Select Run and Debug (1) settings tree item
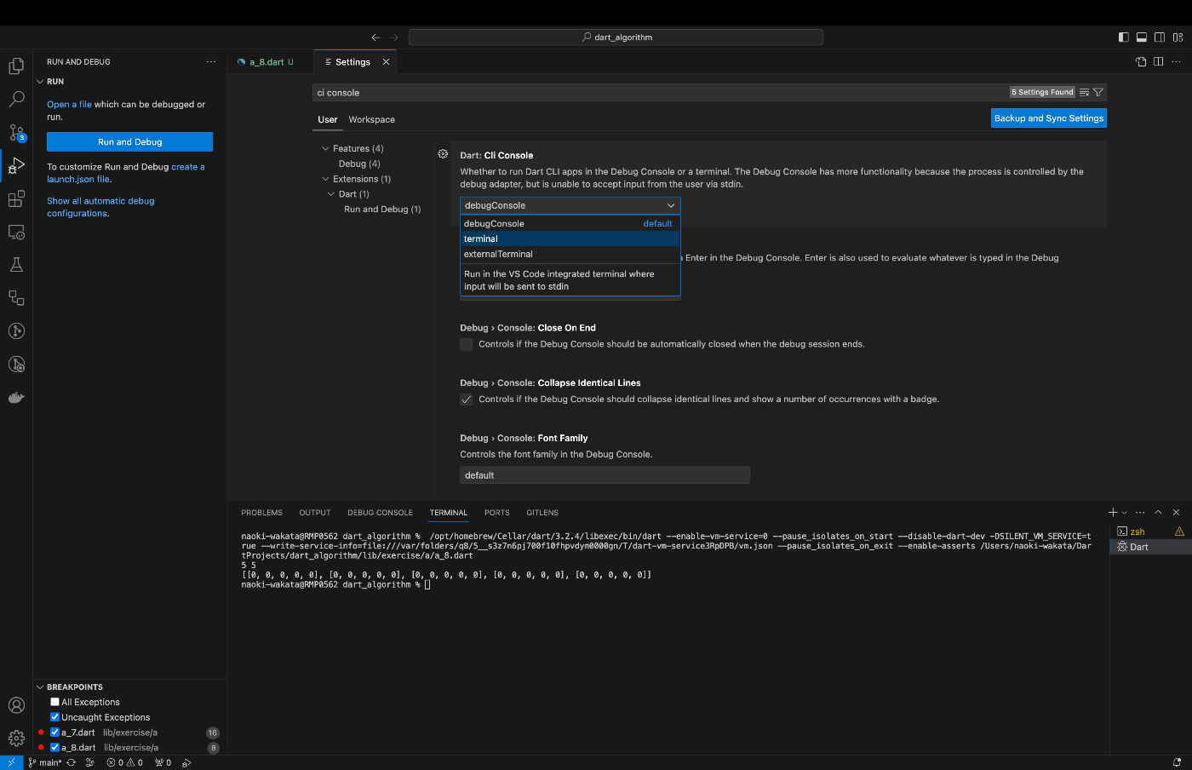The height and width of the screenshot is (770, 1192). 382,210
